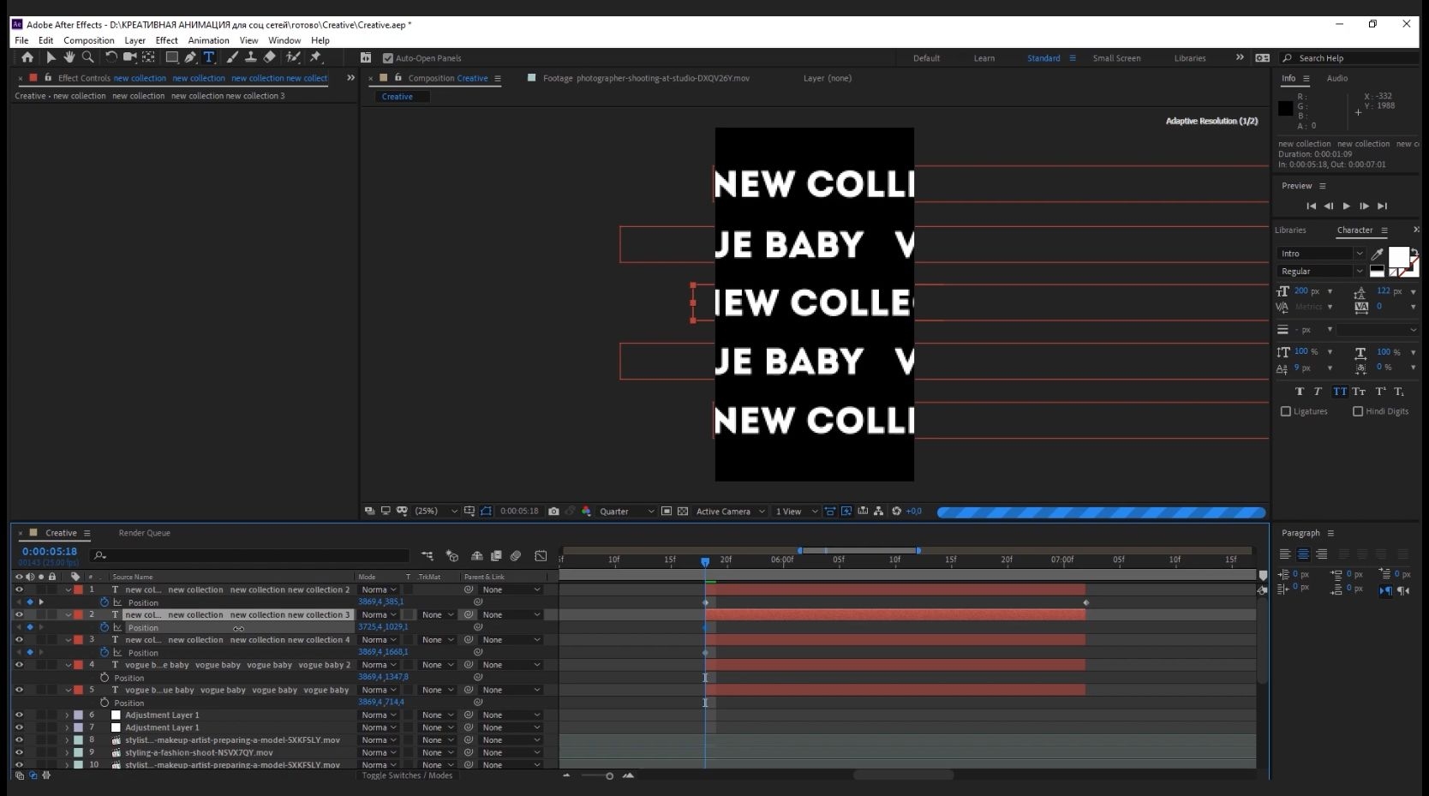The height and width of the screenshot is (796, 1429).
Task: Switch to the Learn workspace
Action: click(984, 58)
